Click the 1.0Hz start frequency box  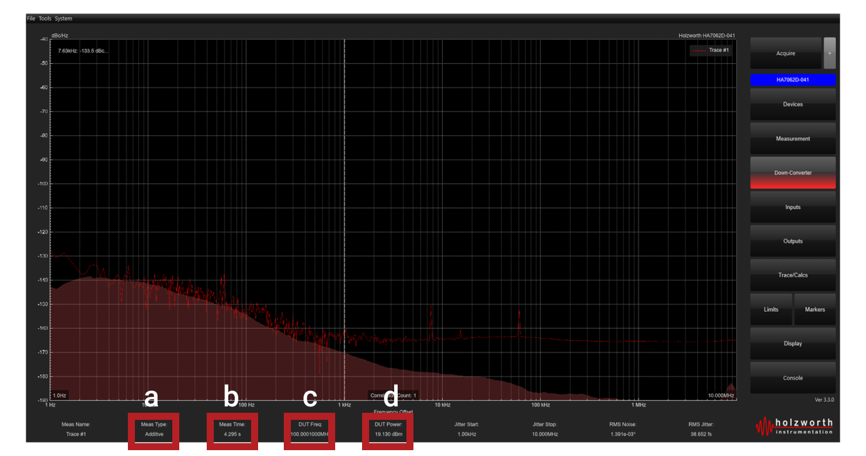[x=60, y=395]
